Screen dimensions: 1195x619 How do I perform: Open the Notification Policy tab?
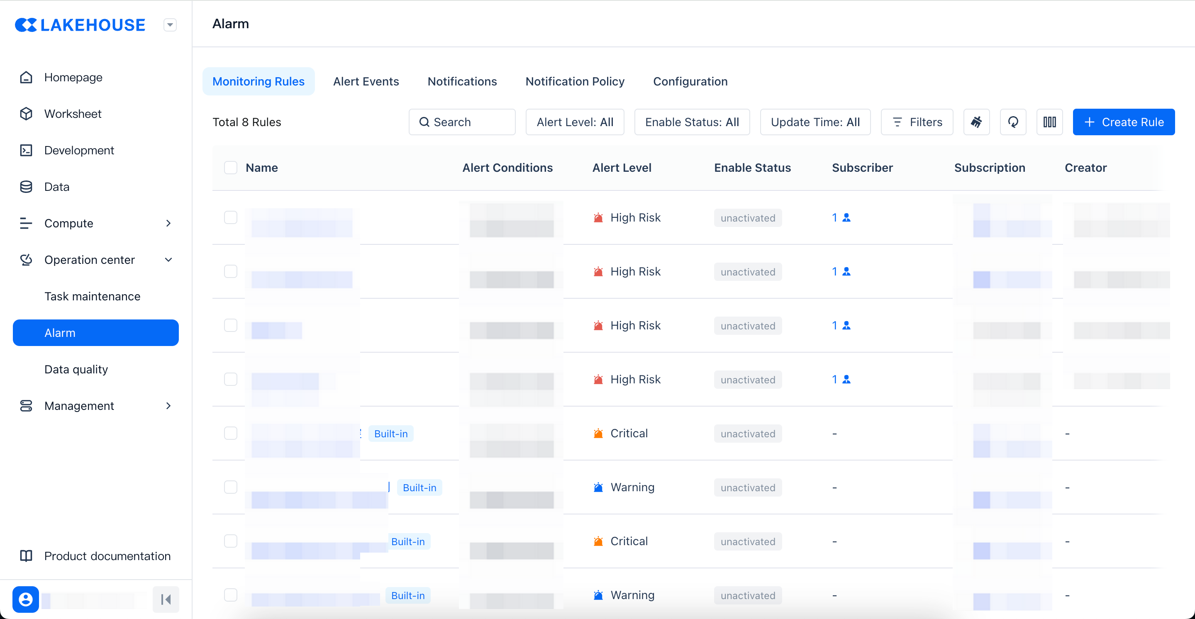click(x=574, y=81)
